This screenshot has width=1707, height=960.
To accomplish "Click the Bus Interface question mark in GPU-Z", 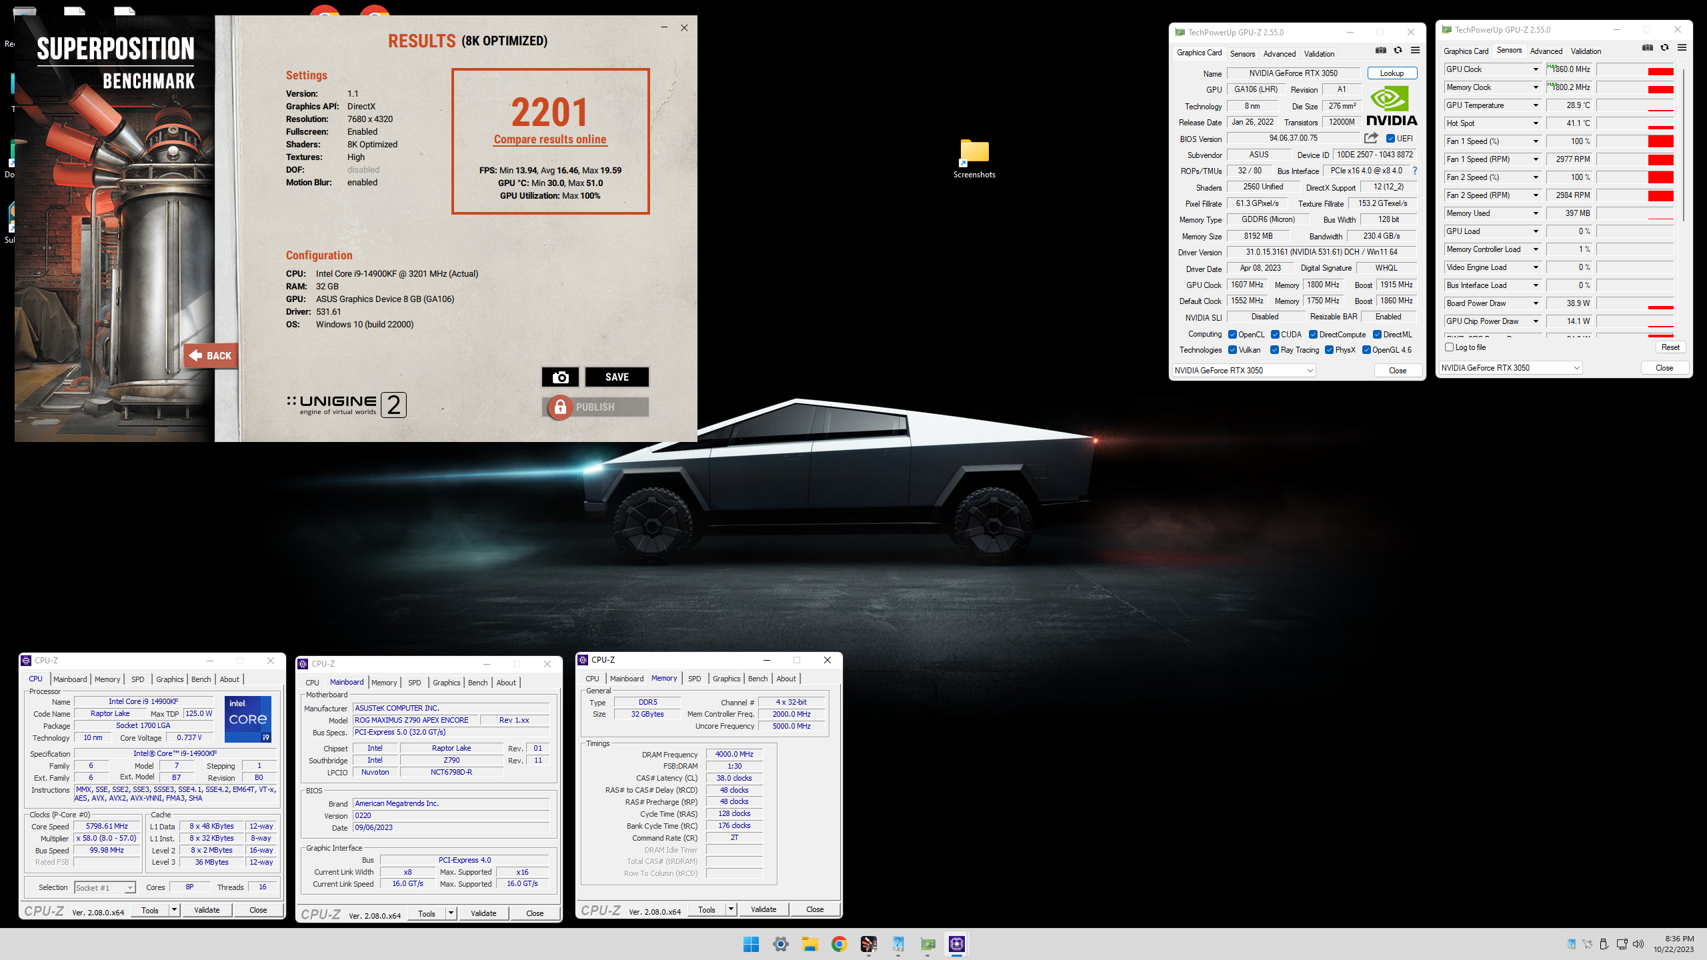I will (x=1414, y=171).
